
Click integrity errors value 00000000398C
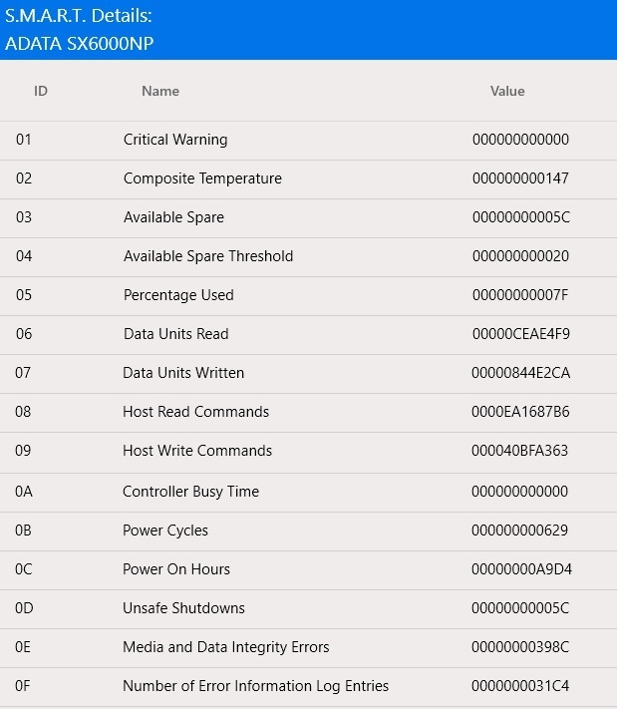[x=520, y=646]
